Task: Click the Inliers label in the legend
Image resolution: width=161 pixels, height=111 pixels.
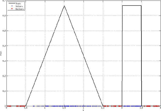Action: pos(19,6)
